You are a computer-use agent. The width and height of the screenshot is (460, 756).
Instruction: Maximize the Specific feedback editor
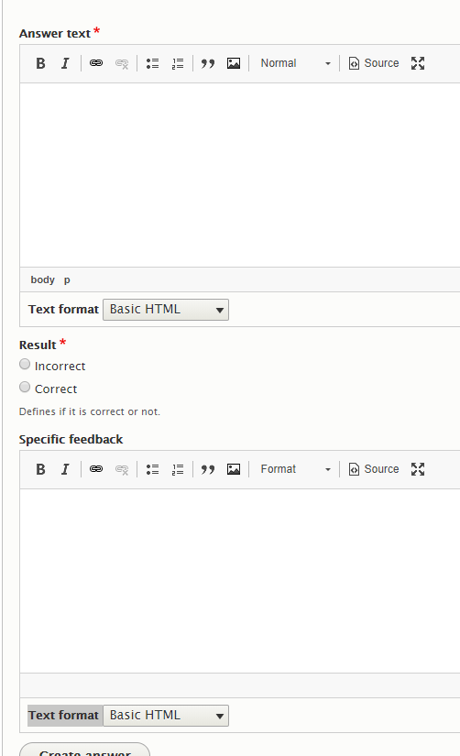click(x=418, y=469)
